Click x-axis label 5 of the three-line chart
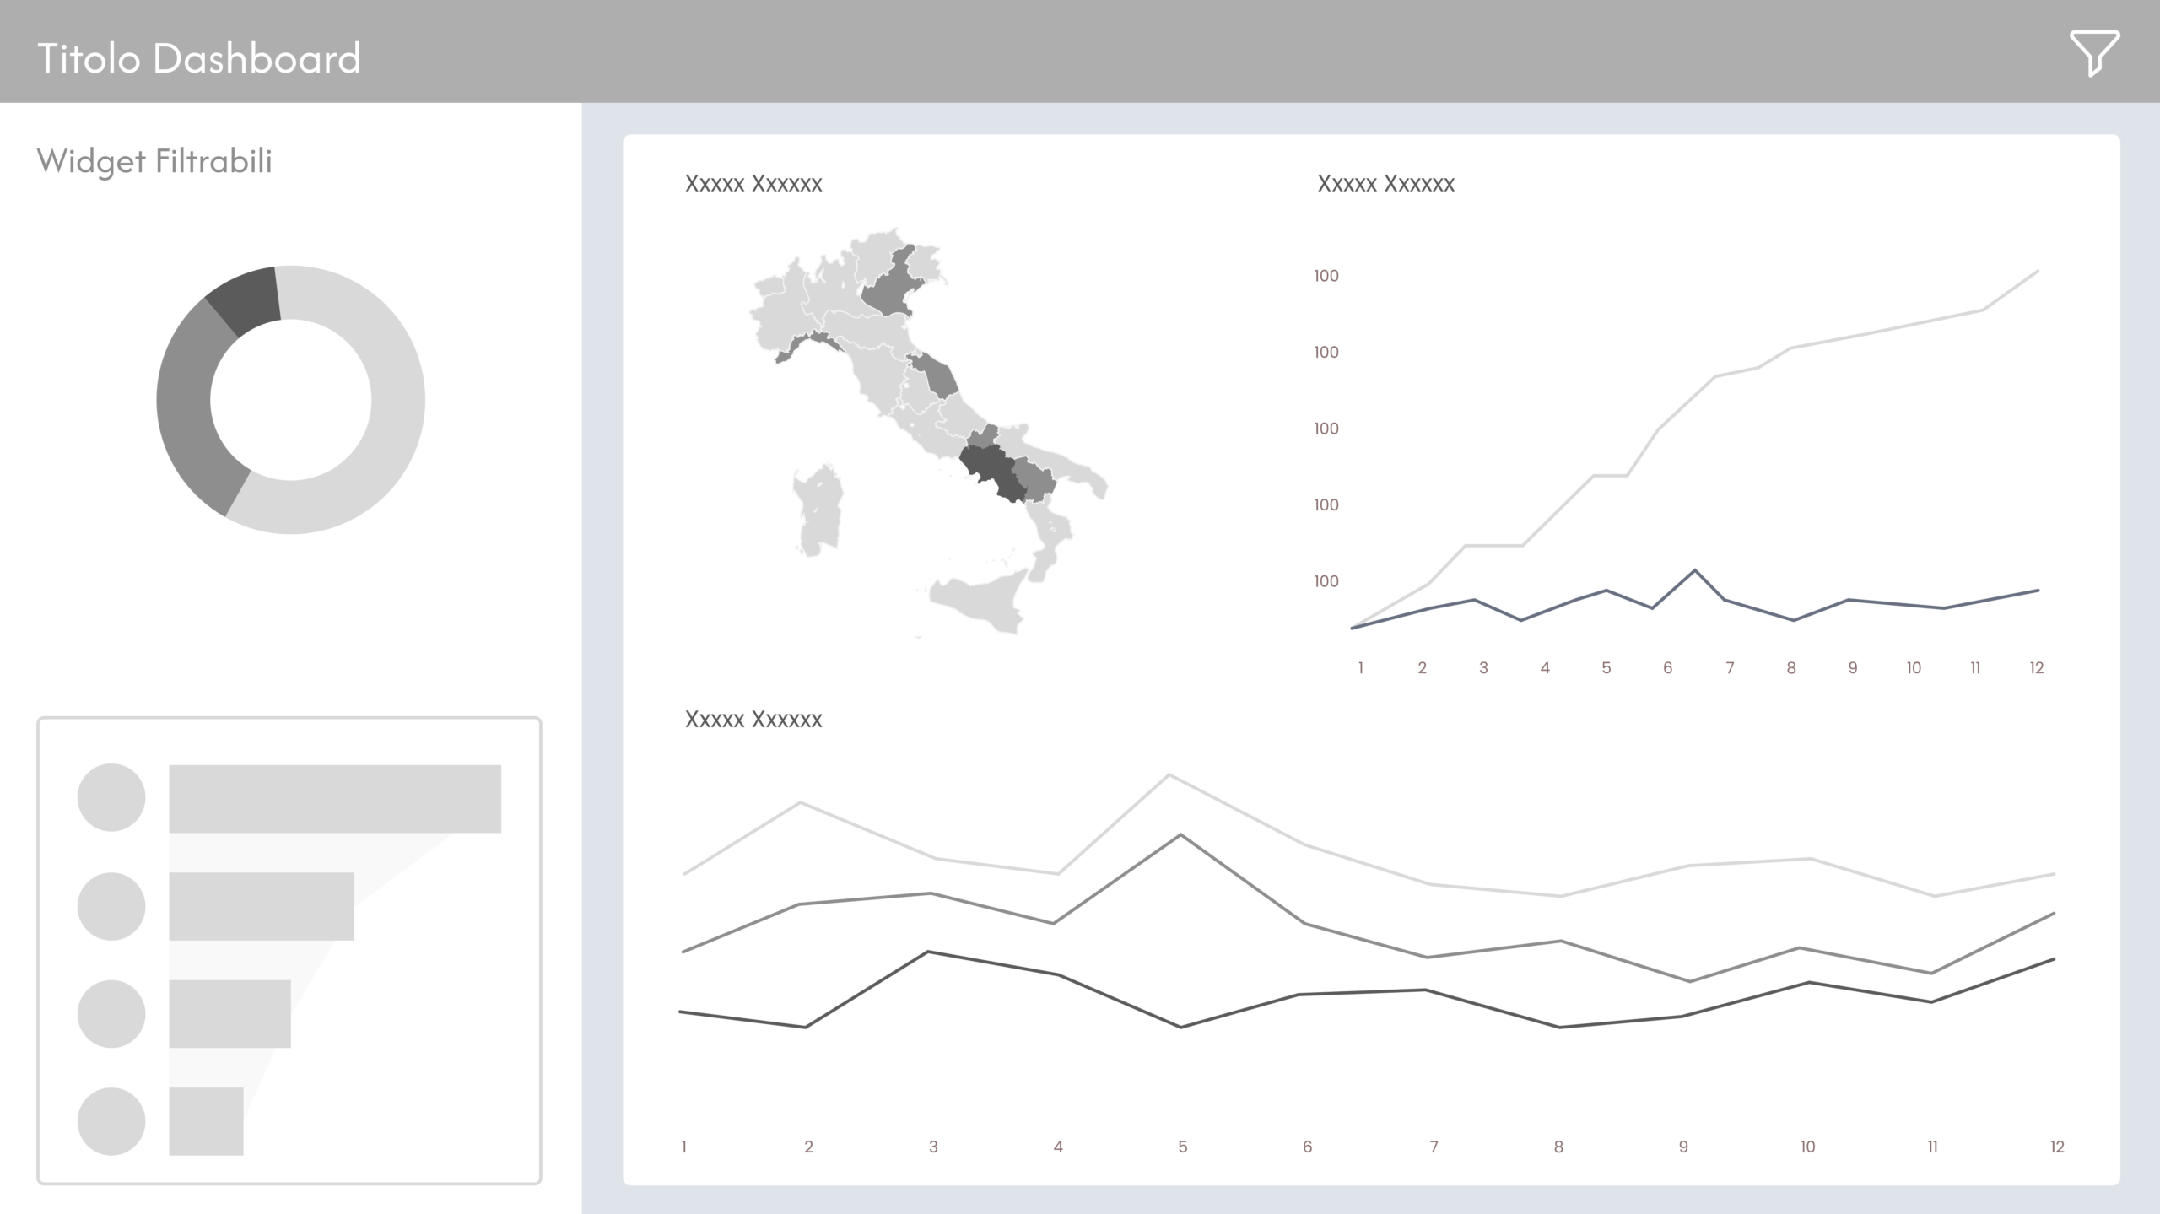This screenshot has width=2160, height=1214. pos(1183,1147)
